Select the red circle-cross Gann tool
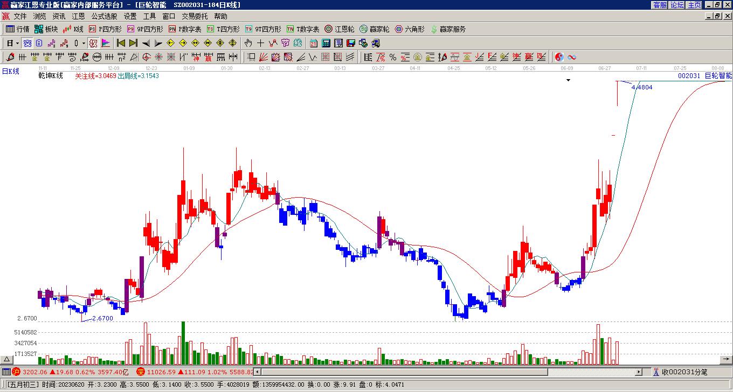This screenshot has height=392, width=733. click(x=147, y=57)
